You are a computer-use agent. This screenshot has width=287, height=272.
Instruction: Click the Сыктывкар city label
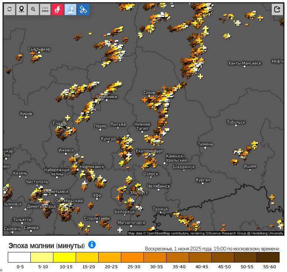39,49
